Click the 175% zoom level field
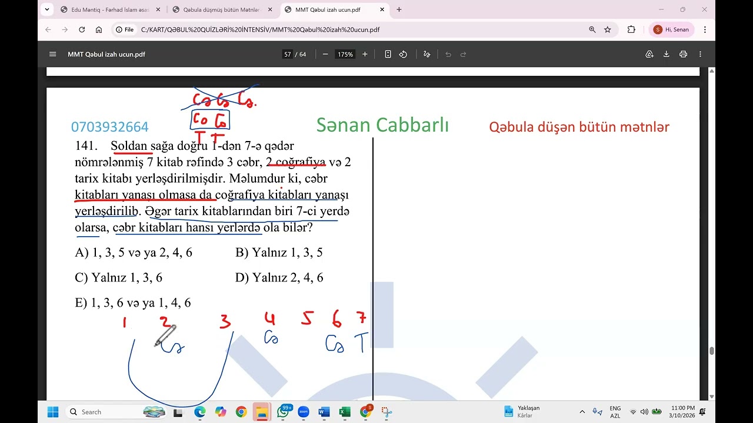753x423 pixels. (x=345, y=54)
